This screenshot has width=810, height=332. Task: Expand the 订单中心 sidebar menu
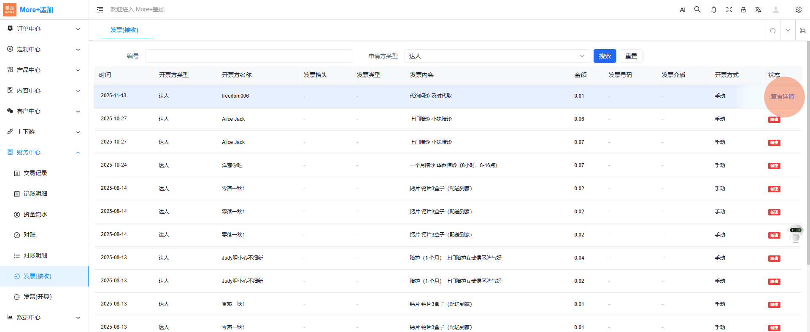(x=44, y=29)
